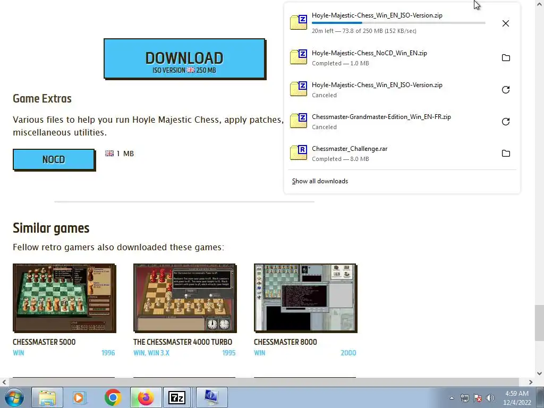Select Hoyle-Majestic-Chess_NoCD_Win_EN.zip file name
The image size is (544, 408).
[x=369, y=53]
